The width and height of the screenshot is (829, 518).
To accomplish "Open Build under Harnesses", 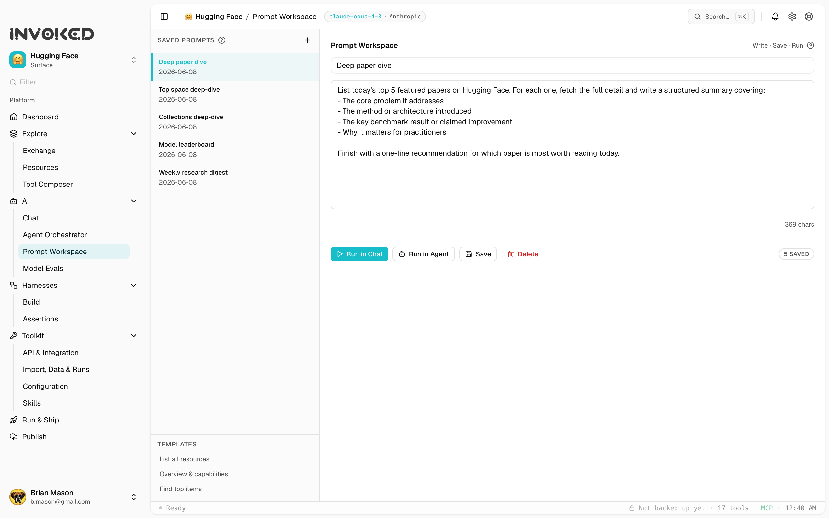I will [x=31, y=302].
